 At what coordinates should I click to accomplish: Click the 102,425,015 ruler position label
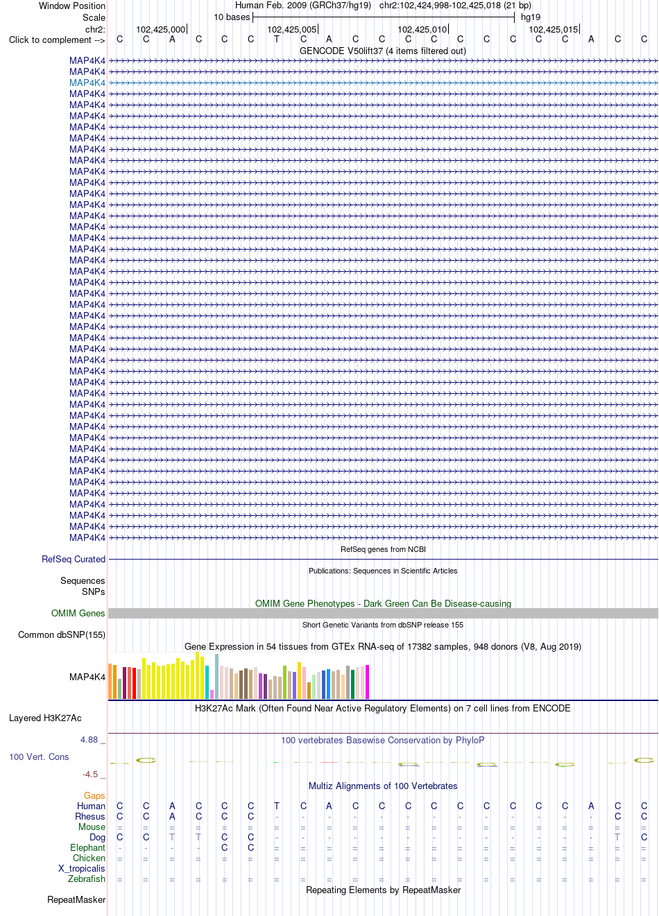(x=554, y=29)
